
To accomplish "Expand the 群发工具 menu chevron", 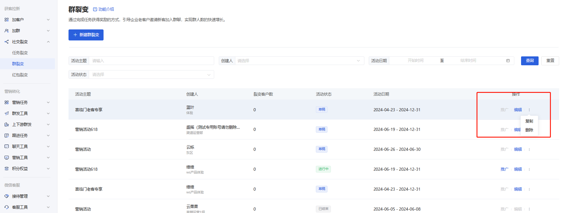I will (x=48, y=113).
